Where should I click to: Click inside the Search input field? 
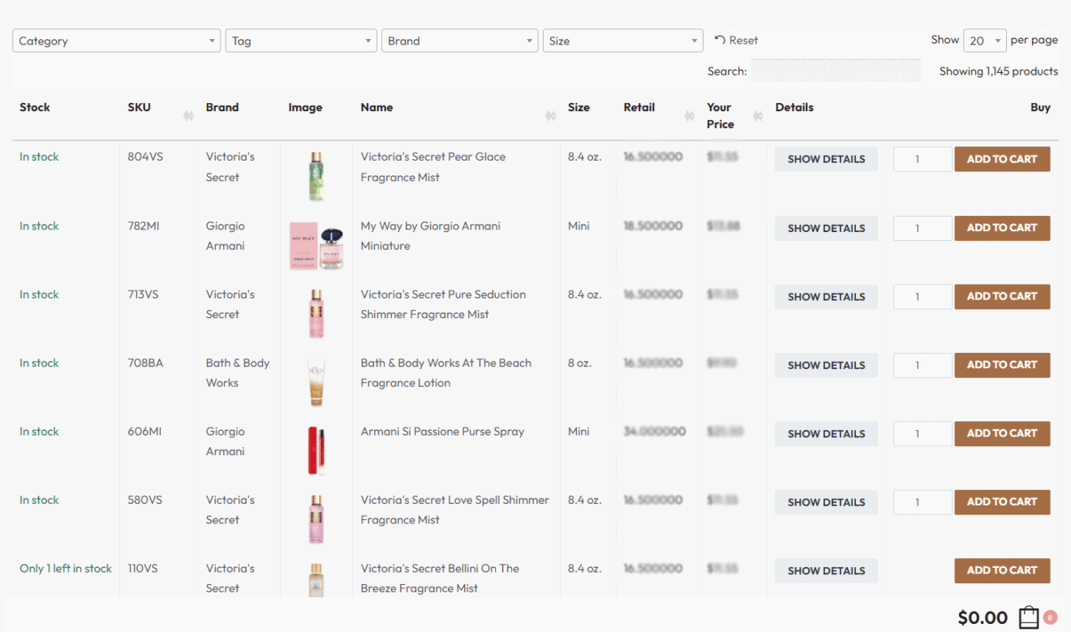point(837,71)
